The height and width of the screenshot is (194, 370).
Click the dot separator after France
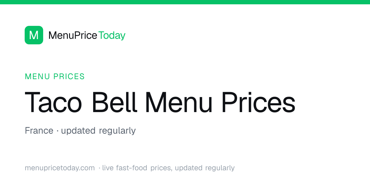point(57,131)
